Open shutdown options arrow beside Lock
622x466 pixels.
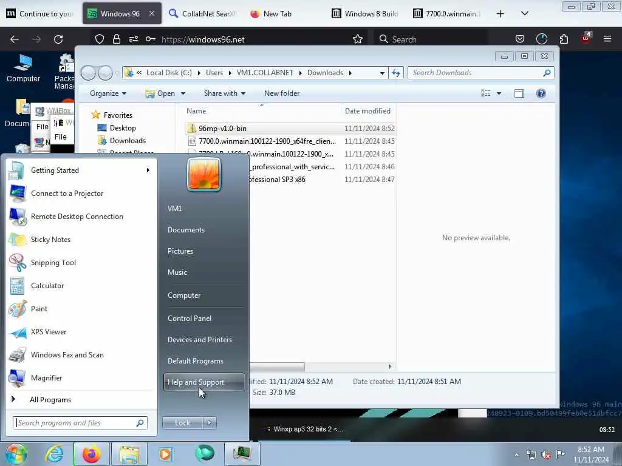[x=210, y=423]
